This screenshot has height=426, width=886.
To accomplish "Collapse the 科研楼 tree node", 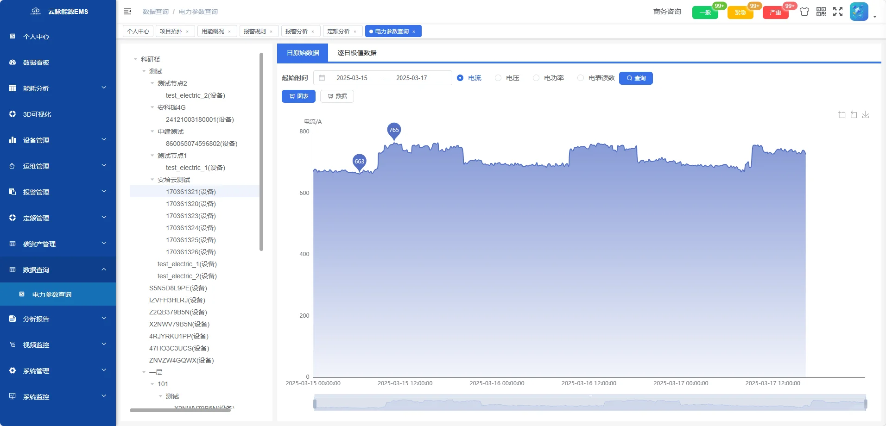I will click(x=135, y=59).
